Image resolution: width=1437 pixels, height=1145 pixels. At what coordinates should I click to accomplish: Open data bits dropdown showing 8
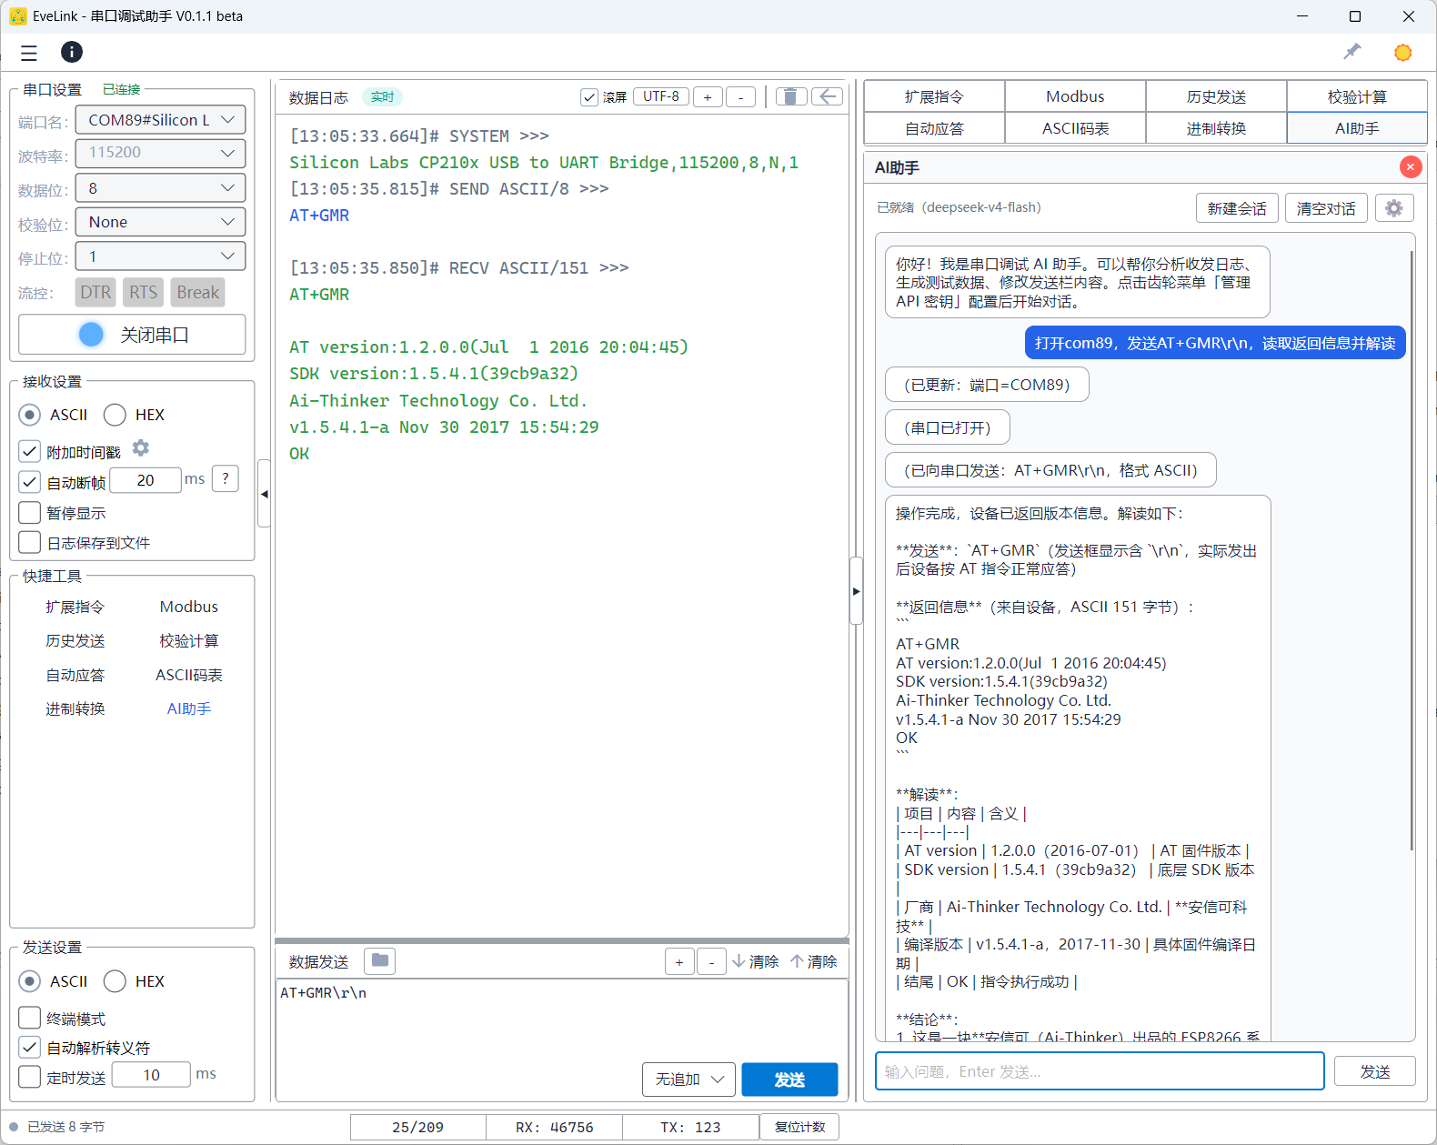[x=160, y=188]
